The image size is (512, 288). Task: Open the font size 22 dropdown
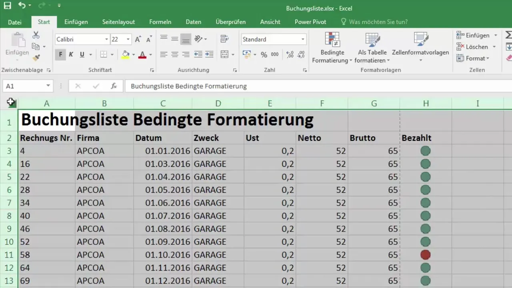click(x=128, y=39)
